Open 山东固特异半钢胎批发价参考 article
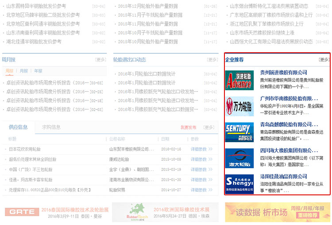Image resolution: width=332 pixels, height=225 pixels. coord(36,6)
